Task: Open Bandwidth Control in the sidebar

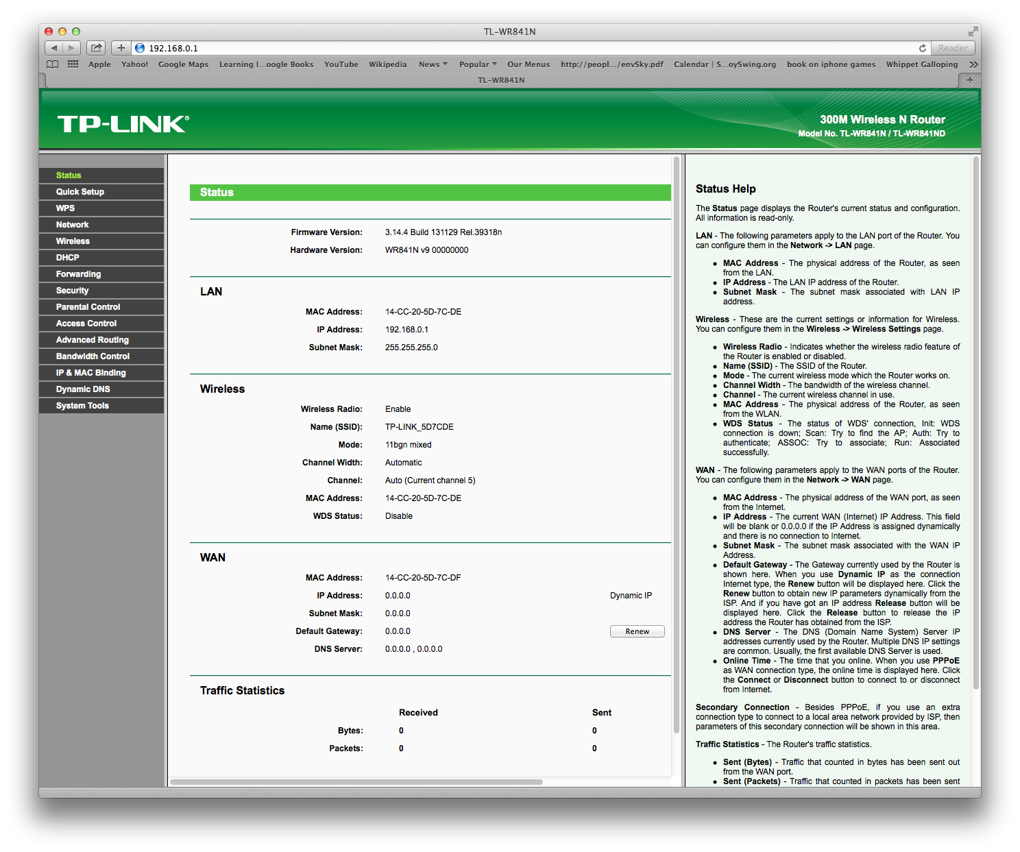Action: pyautogui.click(x=101, y=356)
